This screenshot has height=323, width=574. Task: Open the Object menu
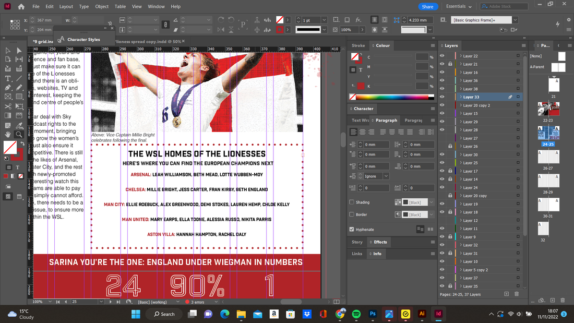(x=102, y=7)
